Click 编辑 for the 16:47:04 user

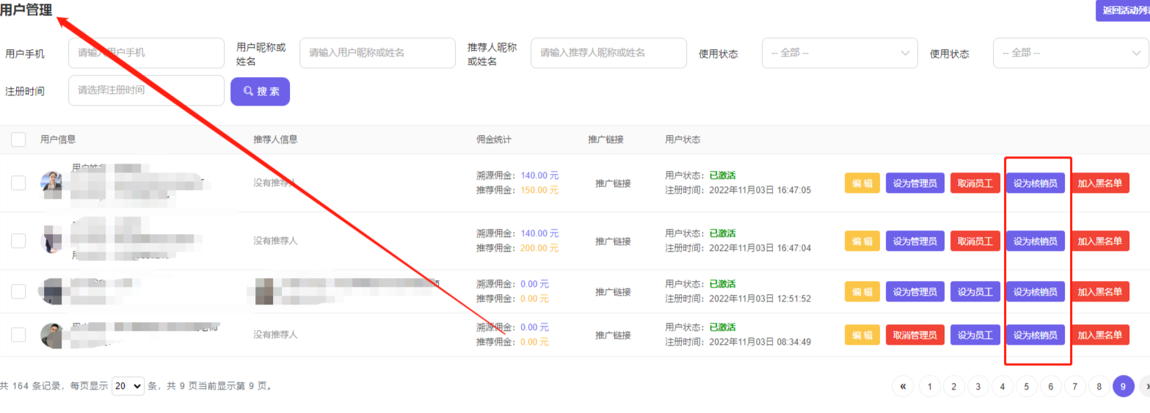click(862, 241)
